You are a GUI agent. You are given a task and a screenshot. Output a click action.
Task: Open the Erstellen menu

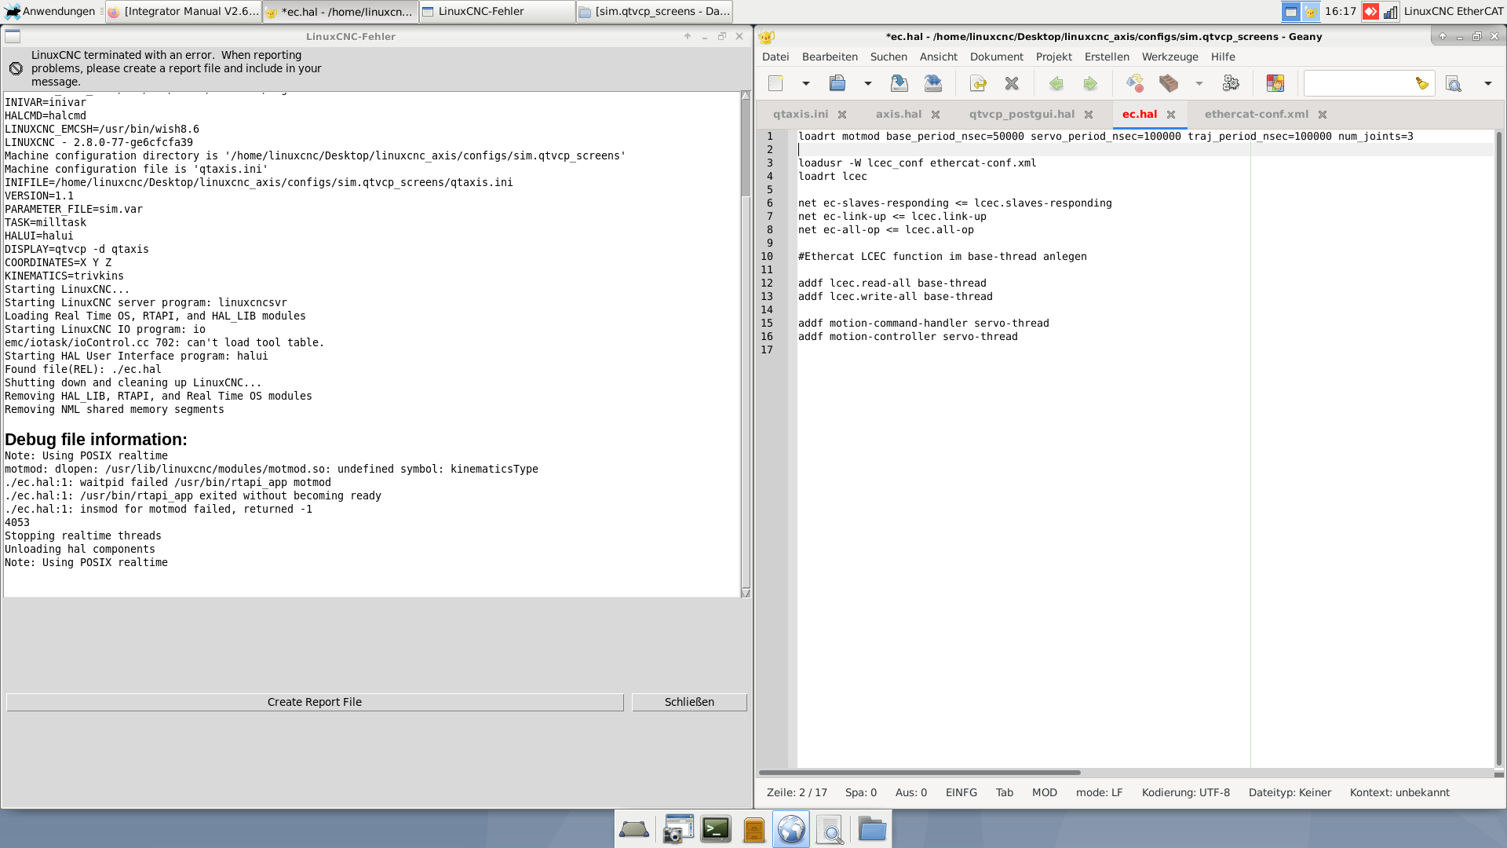1107,57
